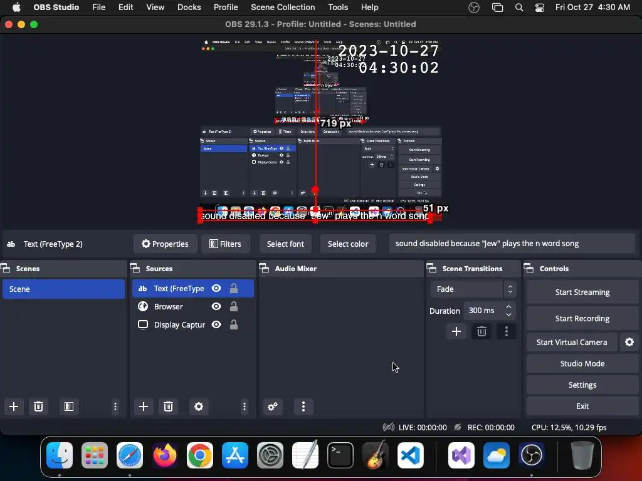Open Scenes dock three-dot menu

(x=115, y=406)
